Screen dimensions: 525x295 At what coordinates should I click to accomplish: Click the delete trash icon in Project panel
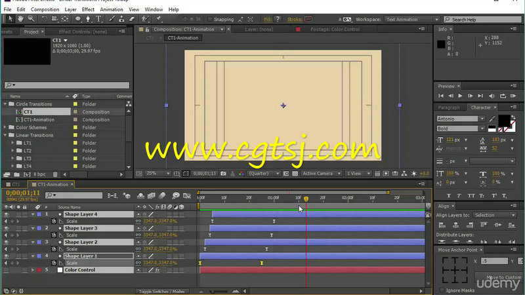click(55, 174)
